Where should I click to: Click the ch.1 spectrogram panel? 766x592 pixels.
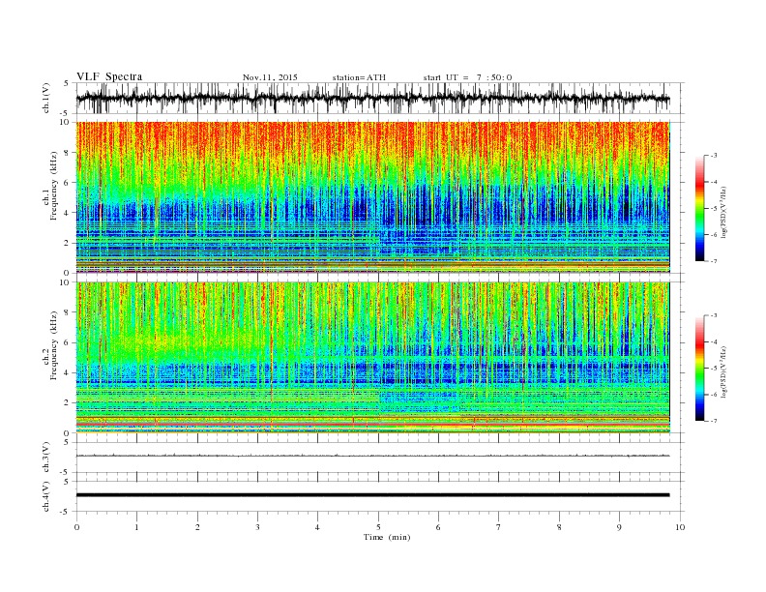pos(372,197)
